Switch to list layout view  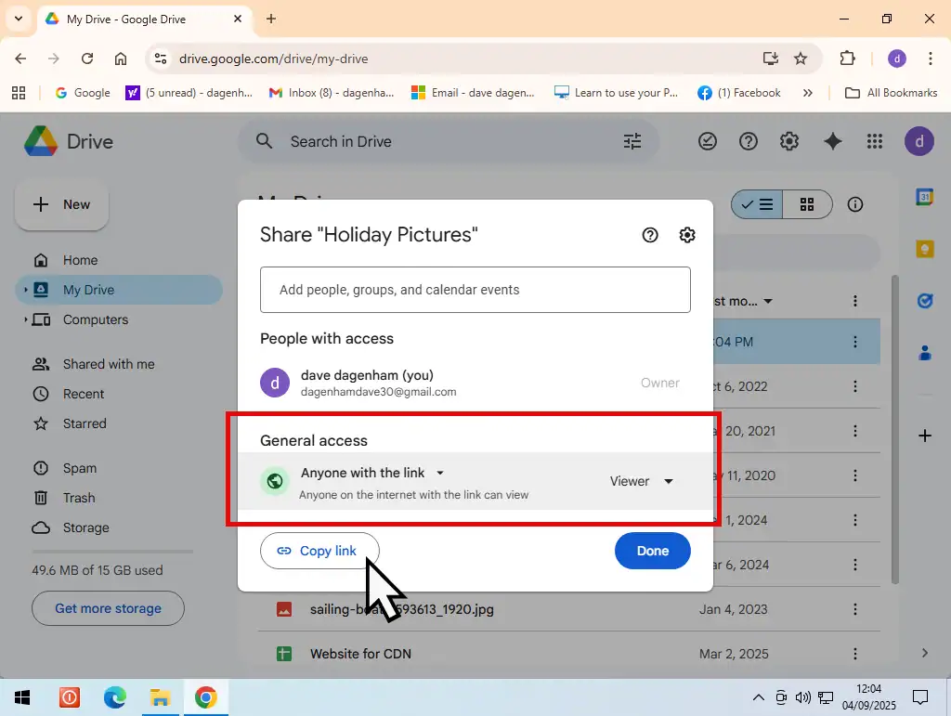(758, 204)
